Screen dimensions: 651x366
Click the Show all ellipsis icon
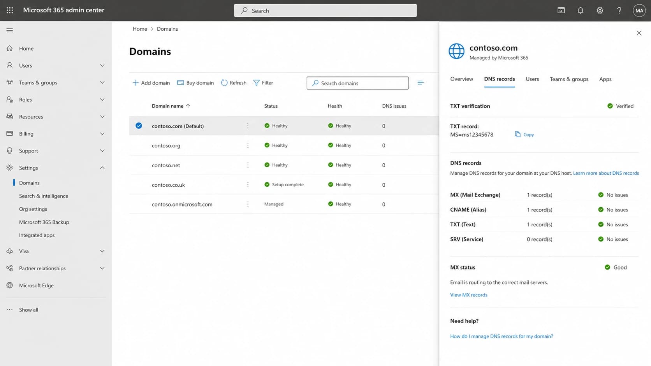10,310
